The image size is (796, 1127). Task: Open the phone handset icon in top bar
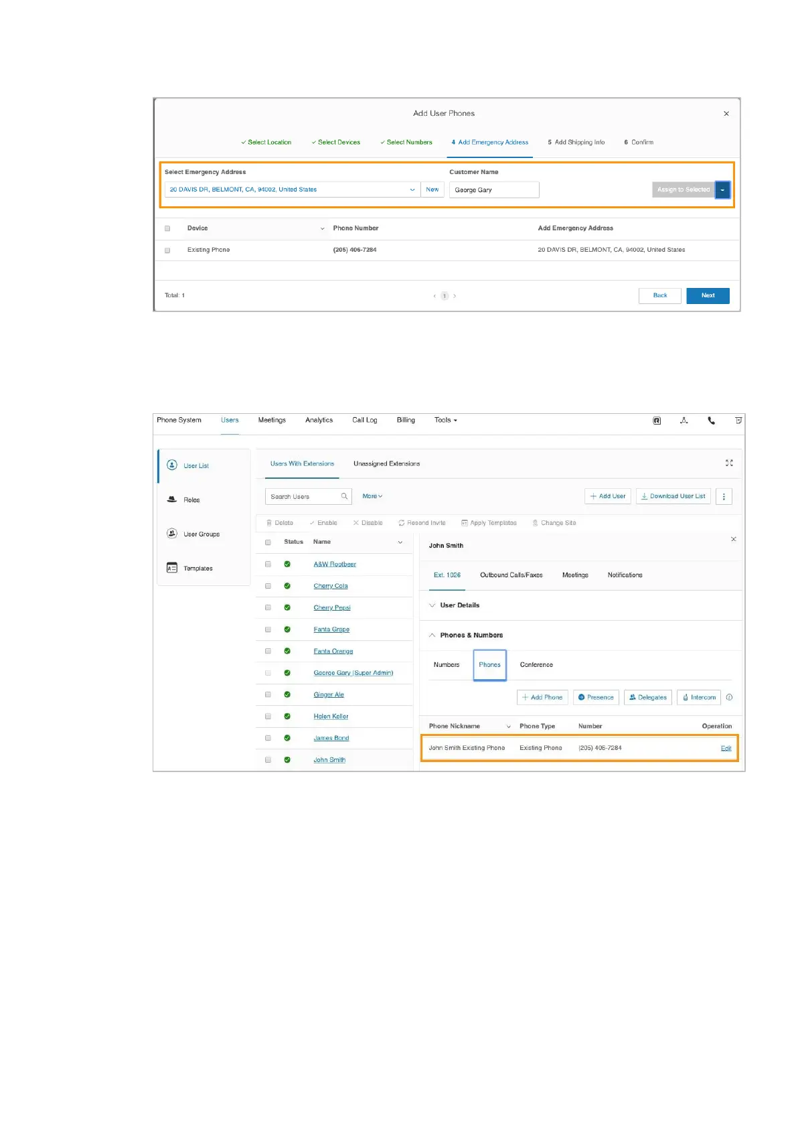click(x=711, y=421)
